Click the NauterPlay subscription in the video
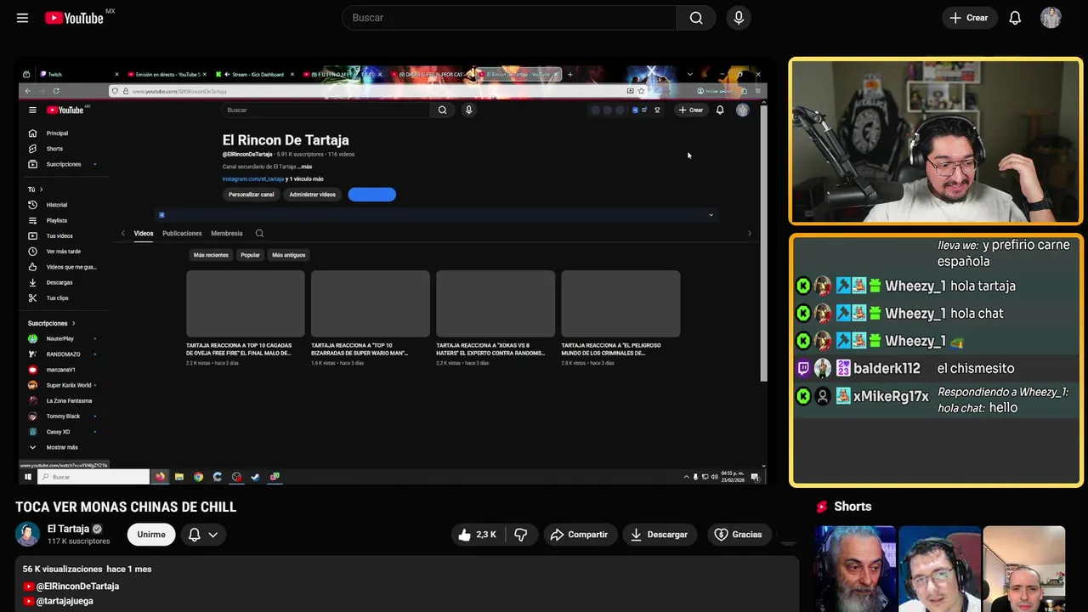The width and height of the screenshot is (1088, 612). pyautogui.click(x=59, y=338)
